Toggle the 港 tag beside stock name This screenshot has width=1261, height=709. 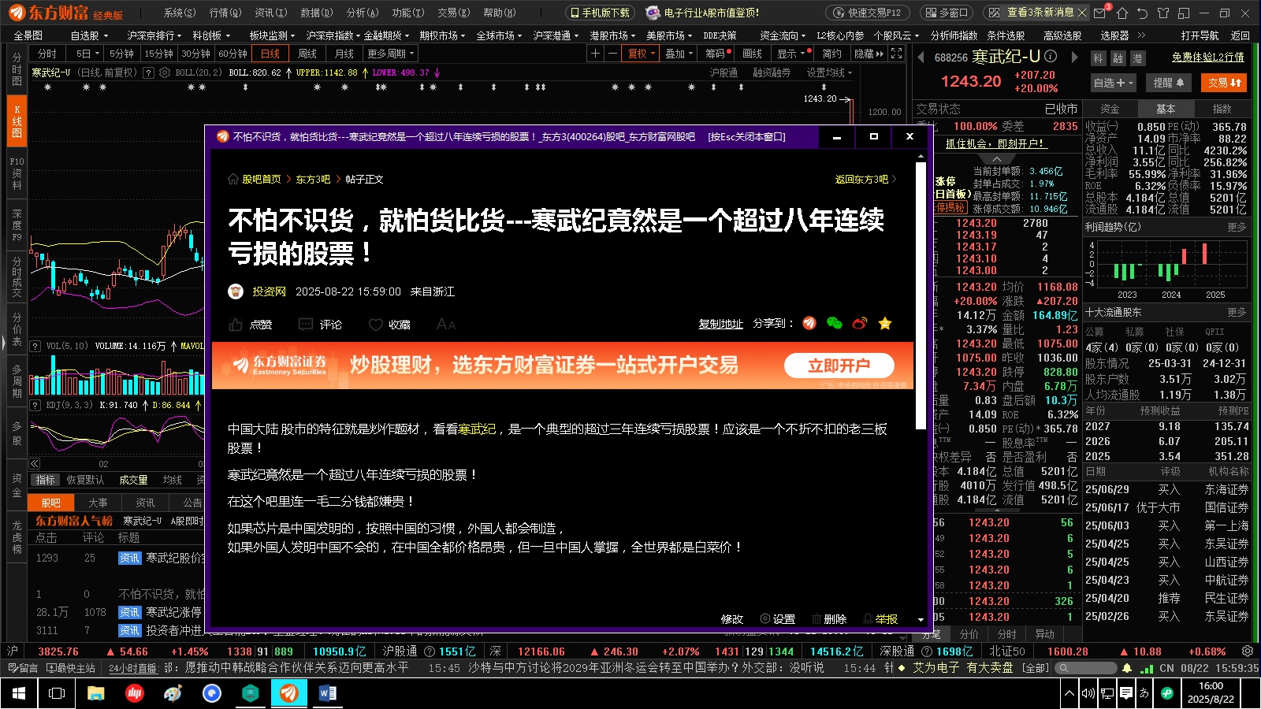tap(1137, 58)
